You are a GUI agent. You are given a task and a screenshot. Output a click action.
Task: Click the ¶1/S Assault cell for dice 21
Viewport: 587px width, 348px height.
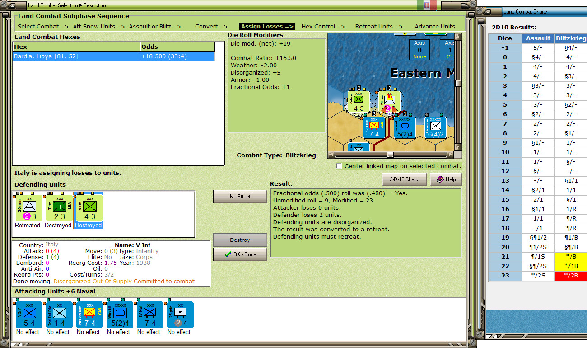(538, 257)
